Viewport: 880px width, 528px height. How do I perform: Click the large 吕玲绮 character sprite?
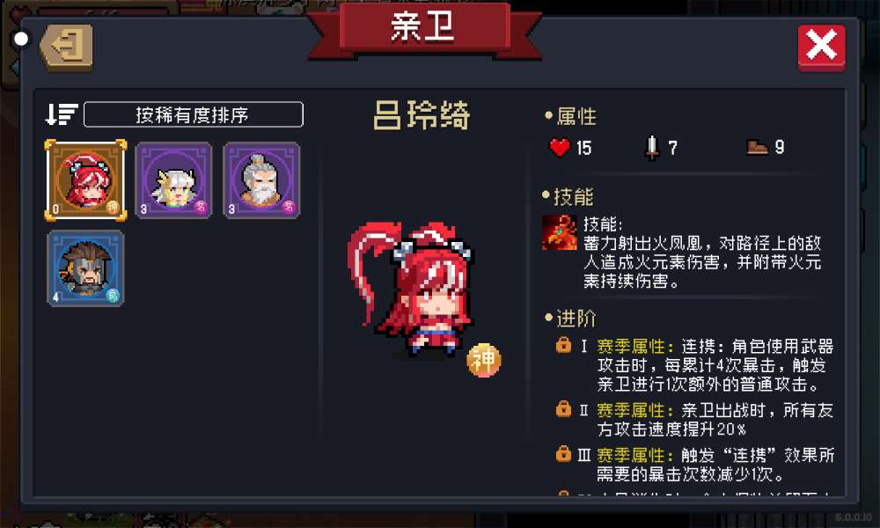pos(411,289)
